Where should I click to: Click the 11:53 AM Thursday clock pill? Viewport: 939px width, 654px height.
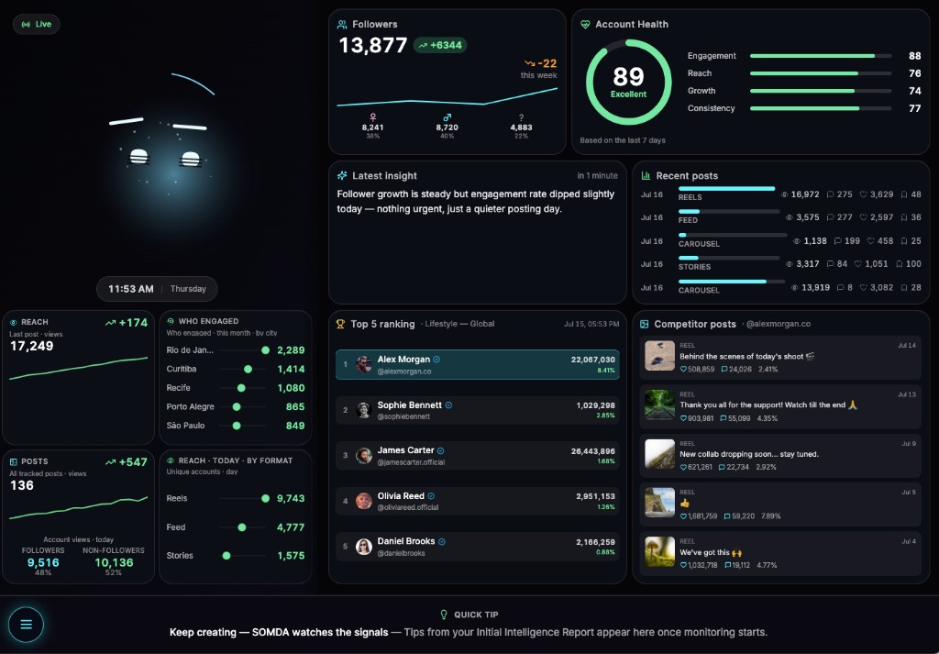pos(157,289)
